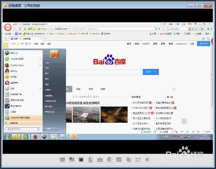Click the blue login button on Baidu header
216x169 pixels.
(x=203, y=44)
